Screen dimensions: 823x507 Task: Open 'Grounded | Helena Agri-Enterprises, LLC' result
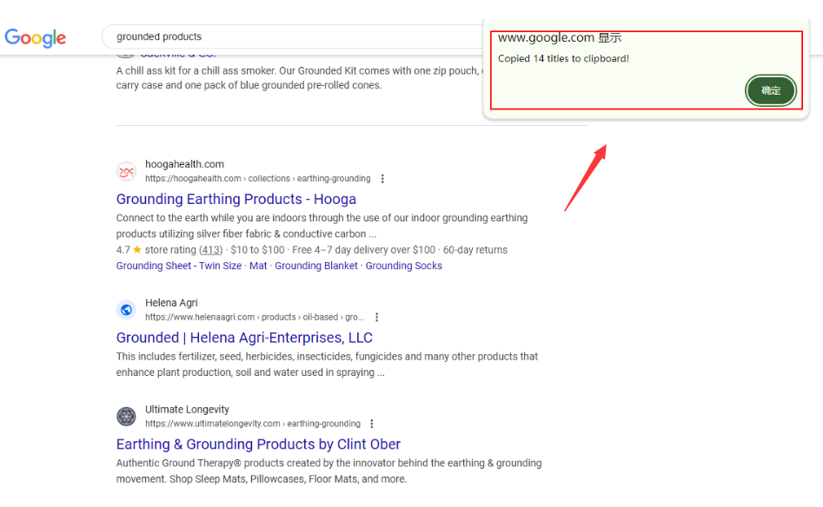tap(244, 338)
